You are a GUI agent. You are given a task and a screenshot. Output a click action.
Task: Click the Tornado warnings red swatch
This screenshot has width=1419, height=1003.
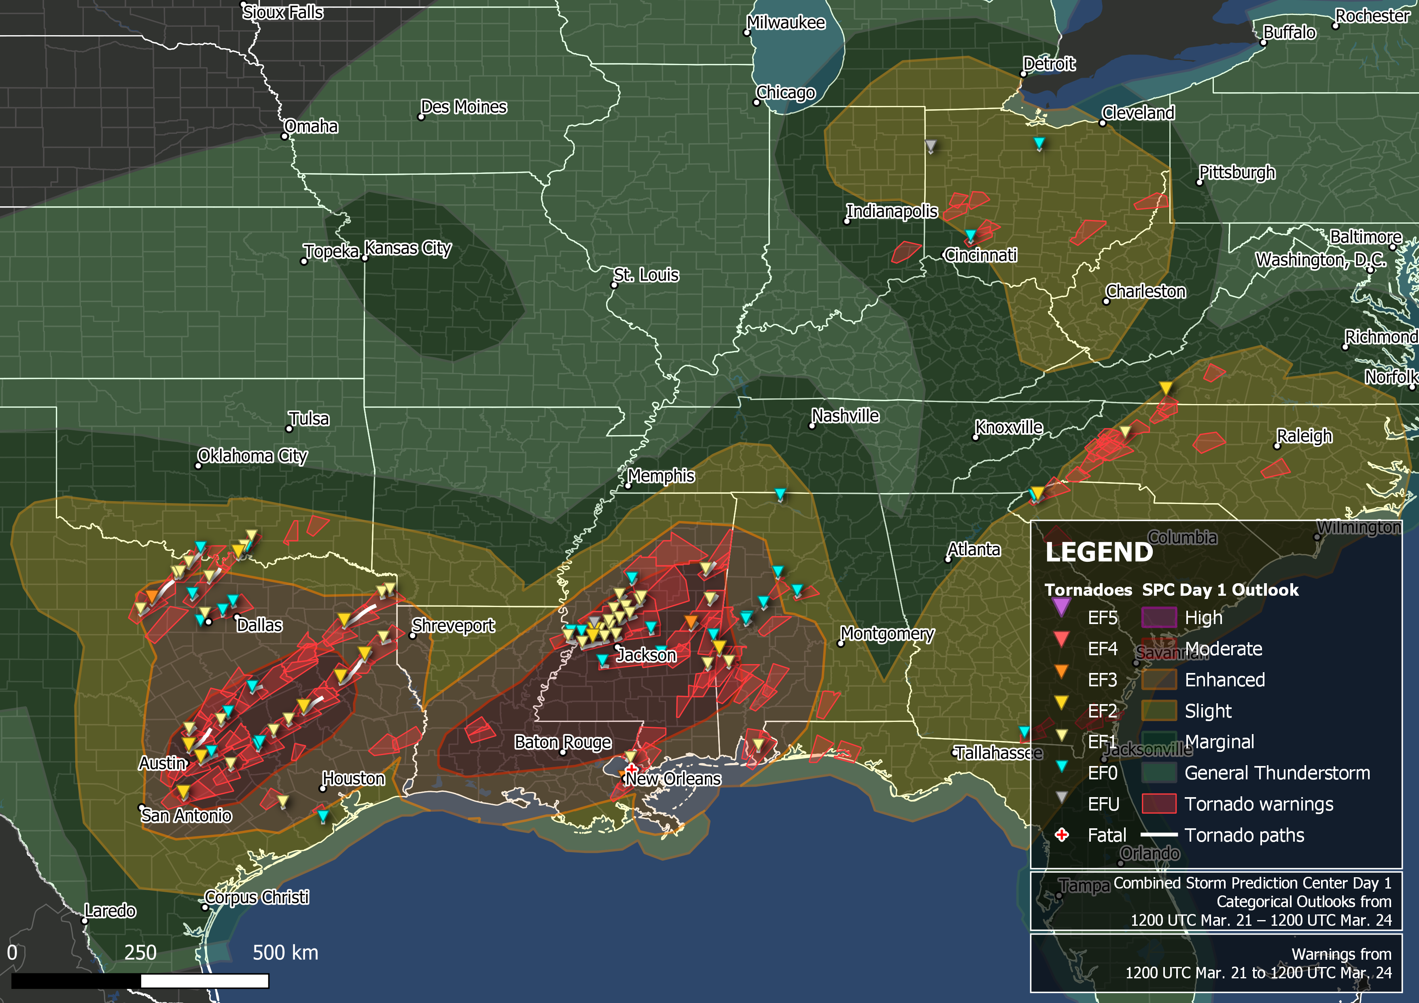pos(1159,804)
